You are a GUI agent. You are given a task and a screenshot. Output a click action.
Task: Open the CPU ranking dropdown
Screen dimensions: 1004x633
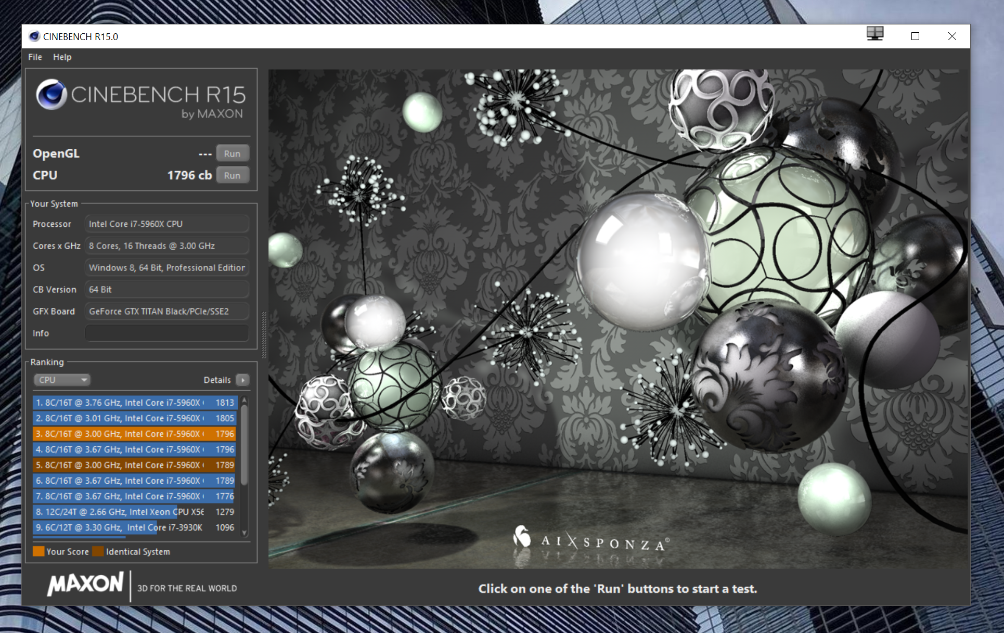click(x=62, y=380)
